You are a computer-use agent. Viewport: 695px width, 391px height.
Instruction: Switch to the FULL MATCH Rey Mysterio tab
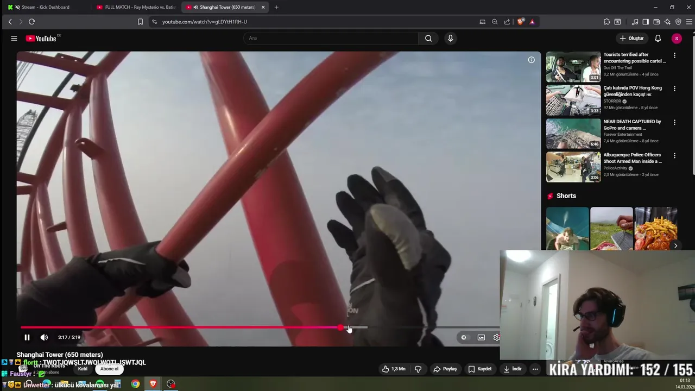[136, 7]
